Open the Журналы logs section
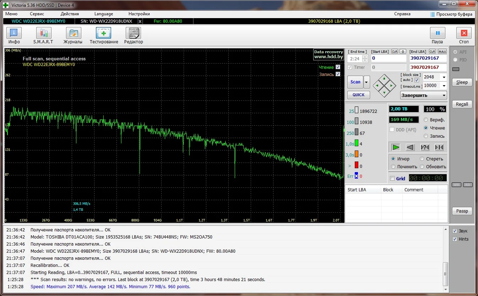This screenshot has width=478, height=296. [x=73, y=33]
